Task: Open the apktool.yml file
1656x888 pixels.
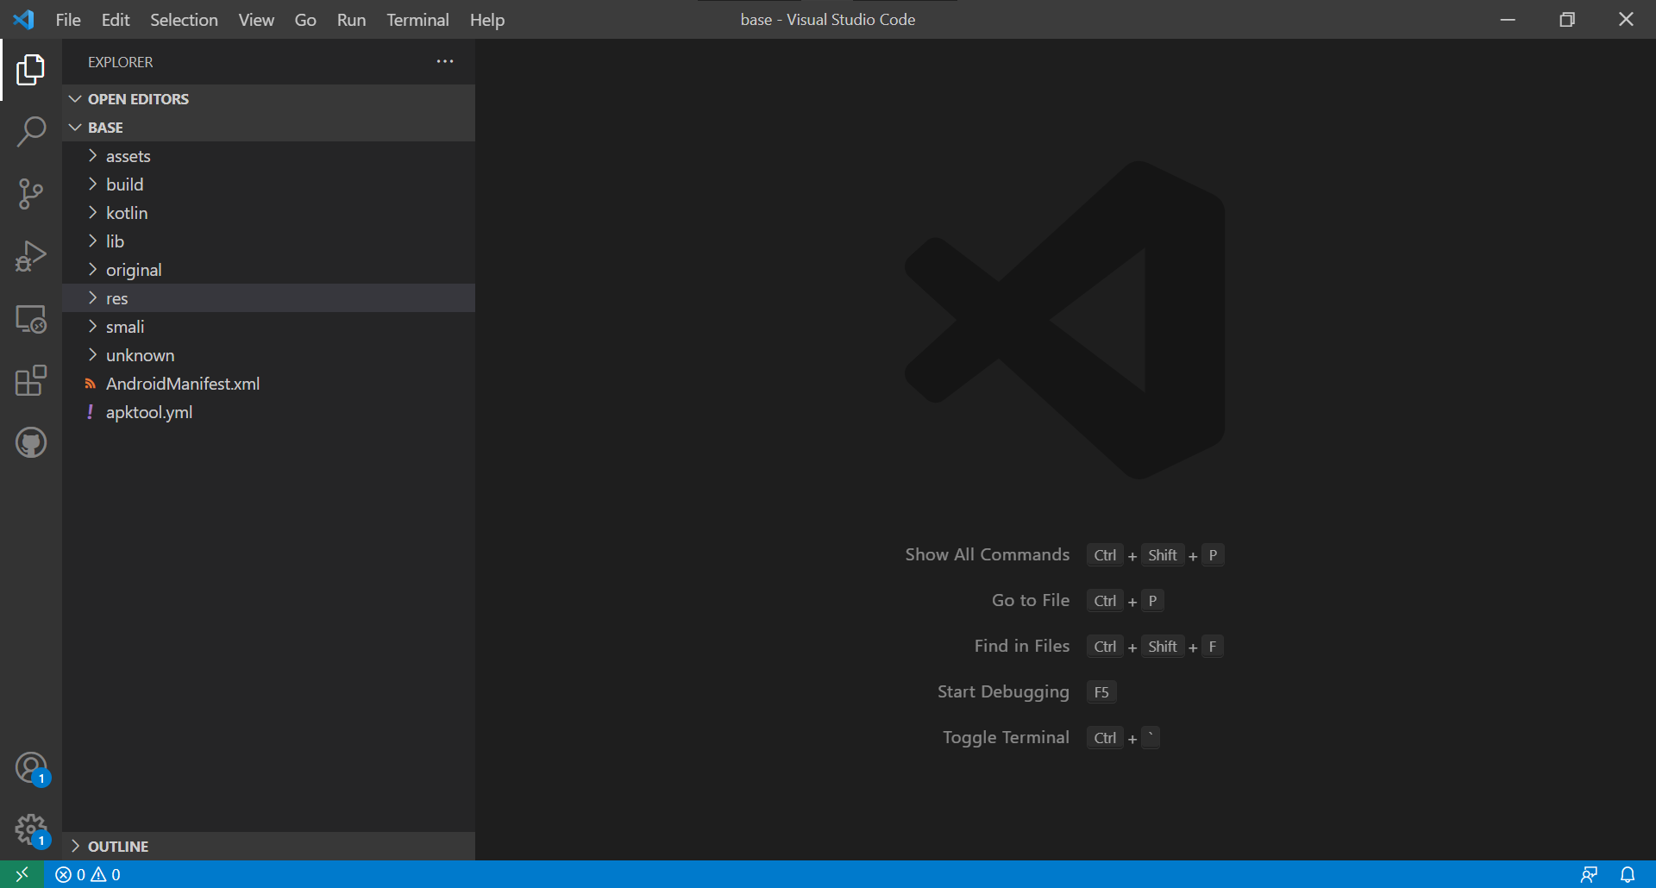Action: [x=268, y=412]
